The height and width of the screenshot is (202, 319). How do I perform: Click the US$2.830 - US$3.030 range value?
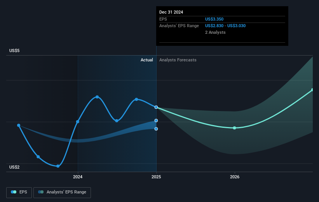(x=225, y=26)
